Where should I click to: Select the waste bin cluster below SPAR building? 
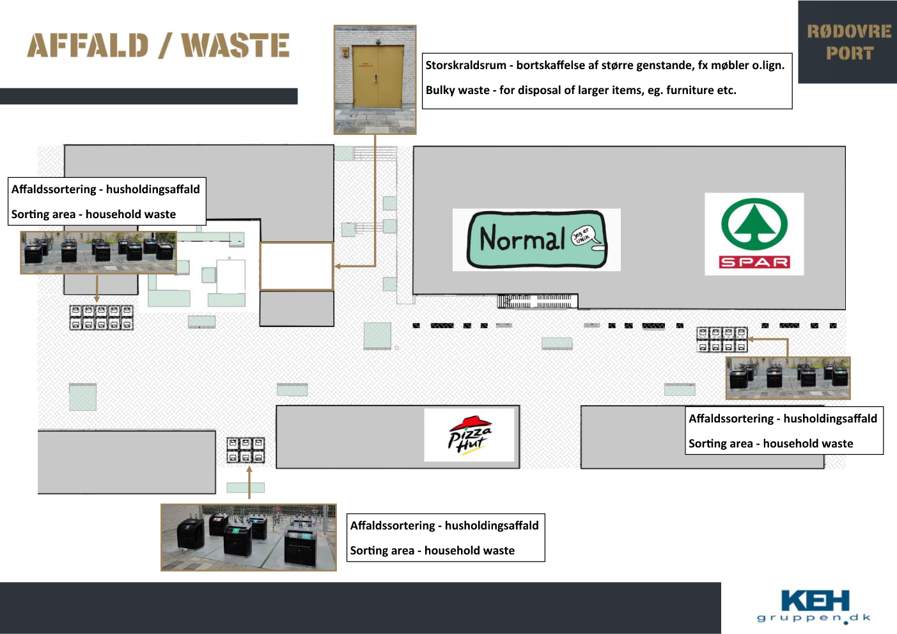tap(722, 340)
